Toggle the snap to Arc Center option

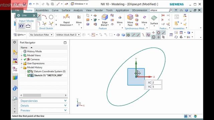[153, 37]
